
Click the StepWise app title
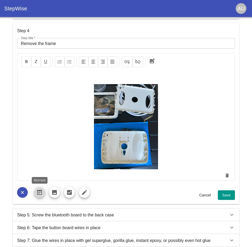click(x=15, y=9)
